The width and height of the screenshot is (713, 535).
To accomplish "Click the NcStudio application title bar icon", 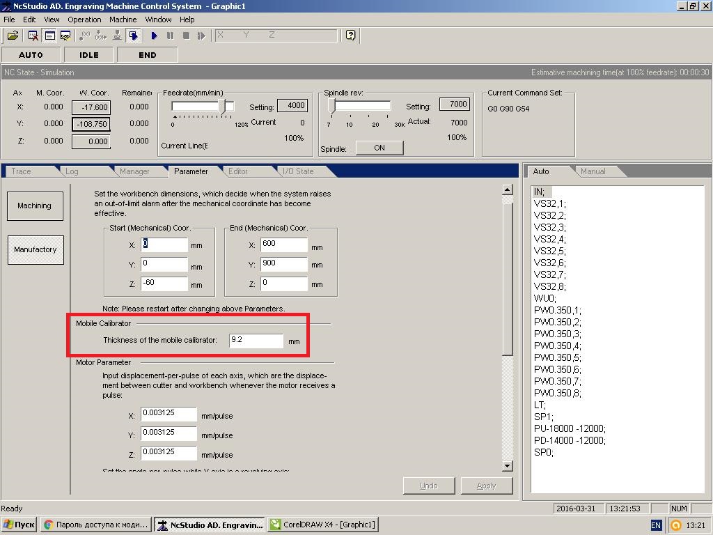I will 6,6.
